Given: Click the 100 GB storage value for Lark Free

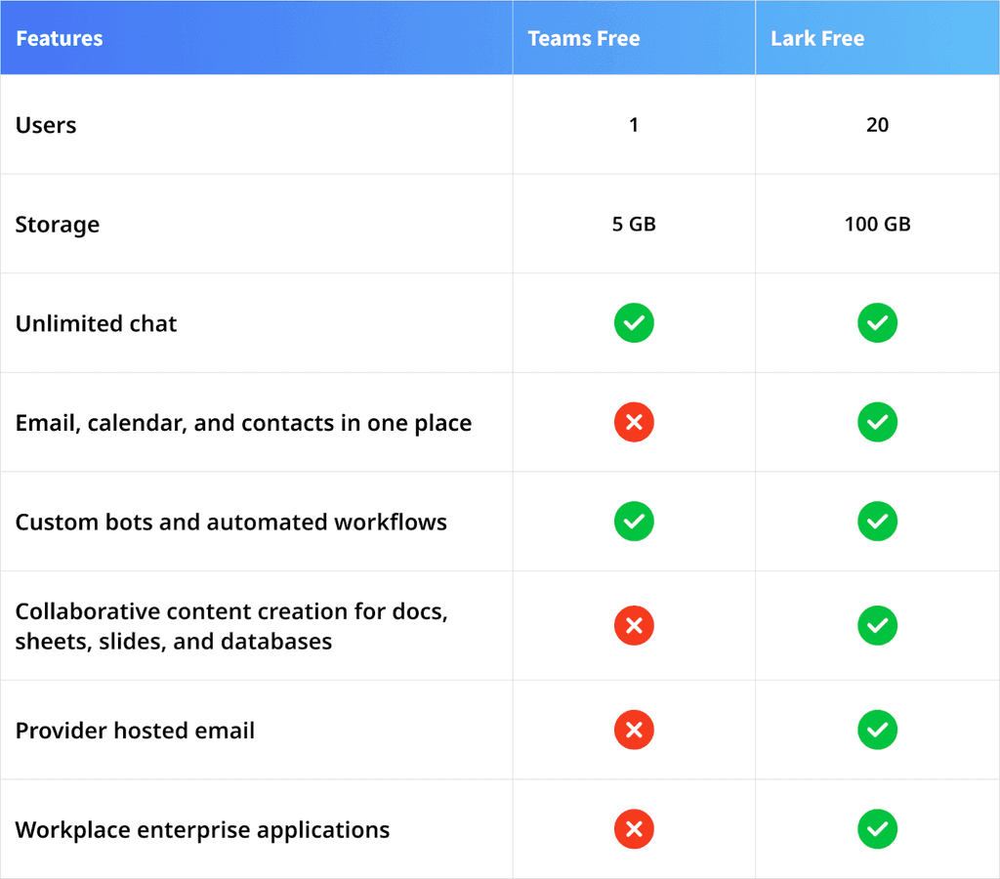Looking at the screenshot, I should click(877, 224).
